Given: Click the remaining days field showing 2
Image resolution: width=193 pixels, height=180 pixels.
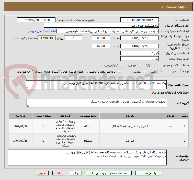Looking at the screenshot, I should tap(73, 38).
